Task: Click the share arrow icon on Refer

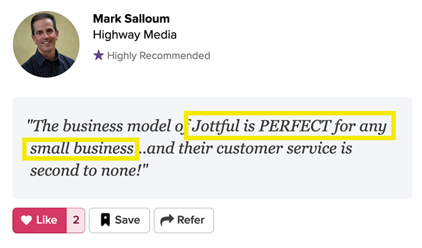Action: coord(167,220)
